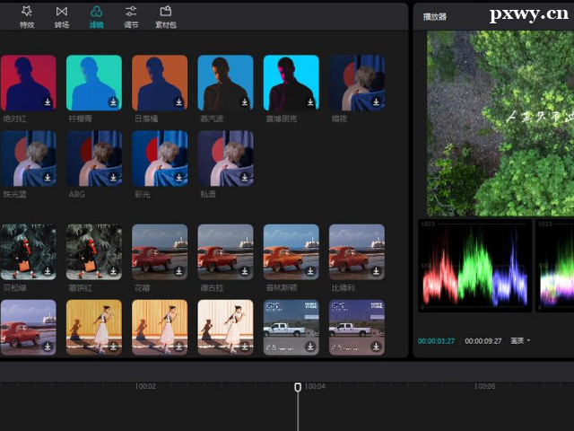Click download icon on 花椿 filter
The image size is (574, 431).
[x=179, y=271]
